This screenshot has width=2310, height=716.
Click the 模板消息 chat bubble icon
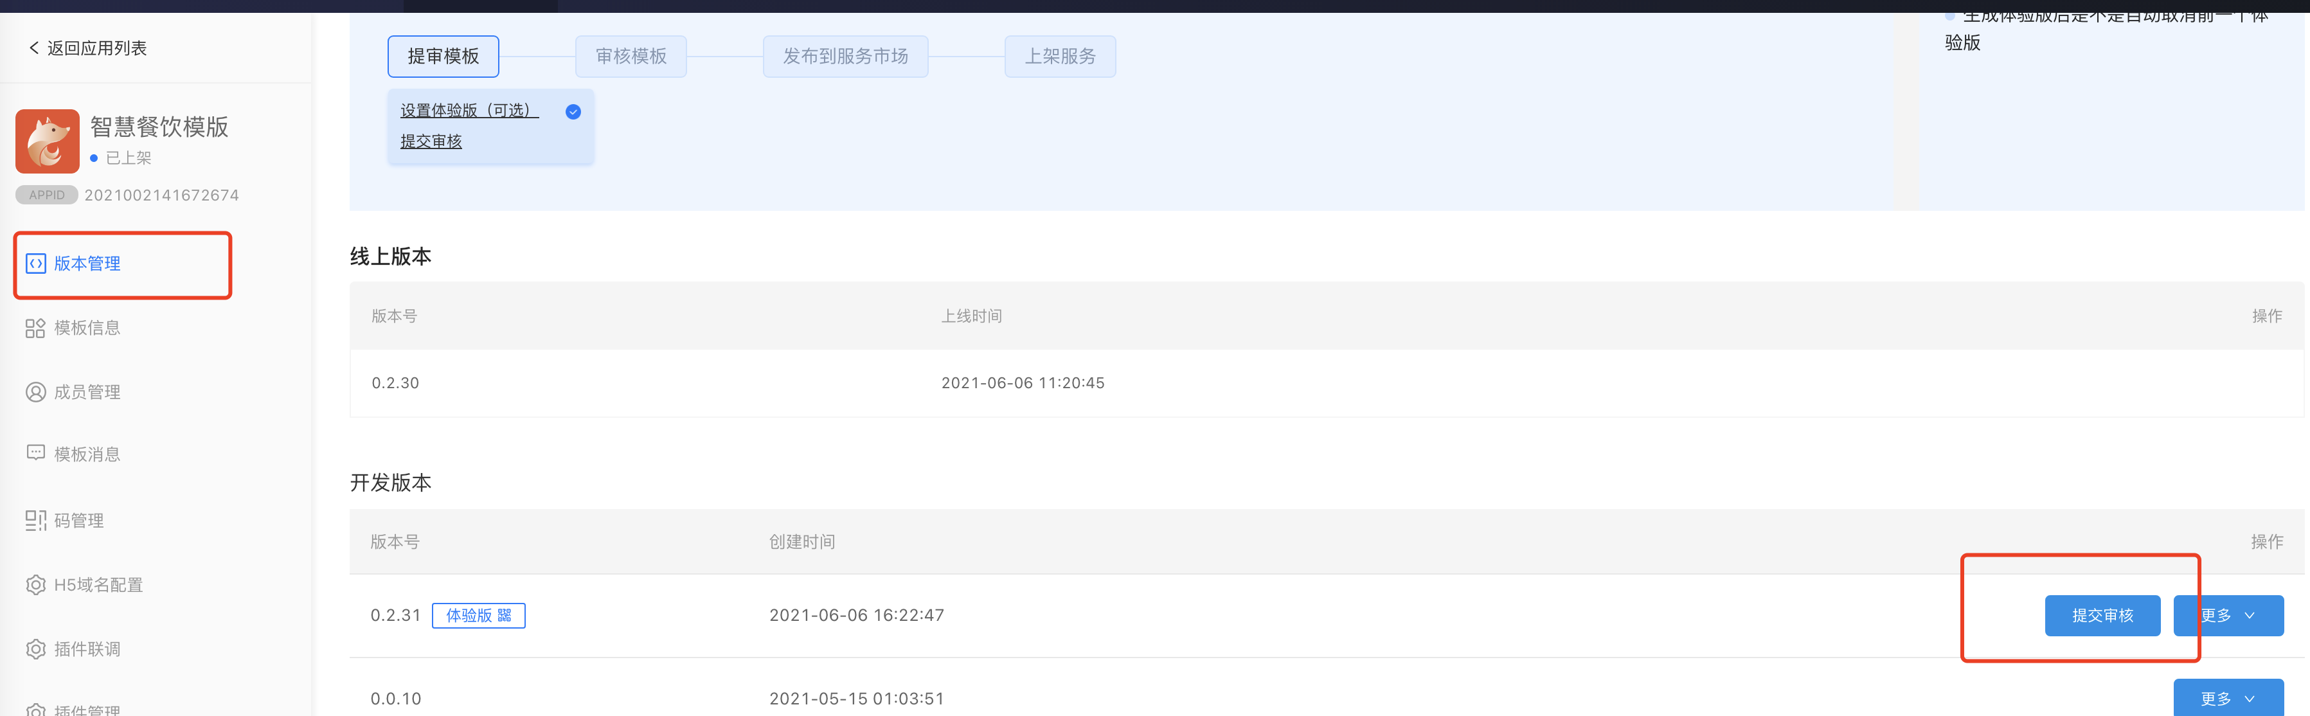pyautogui.click(x=36, y=453)
